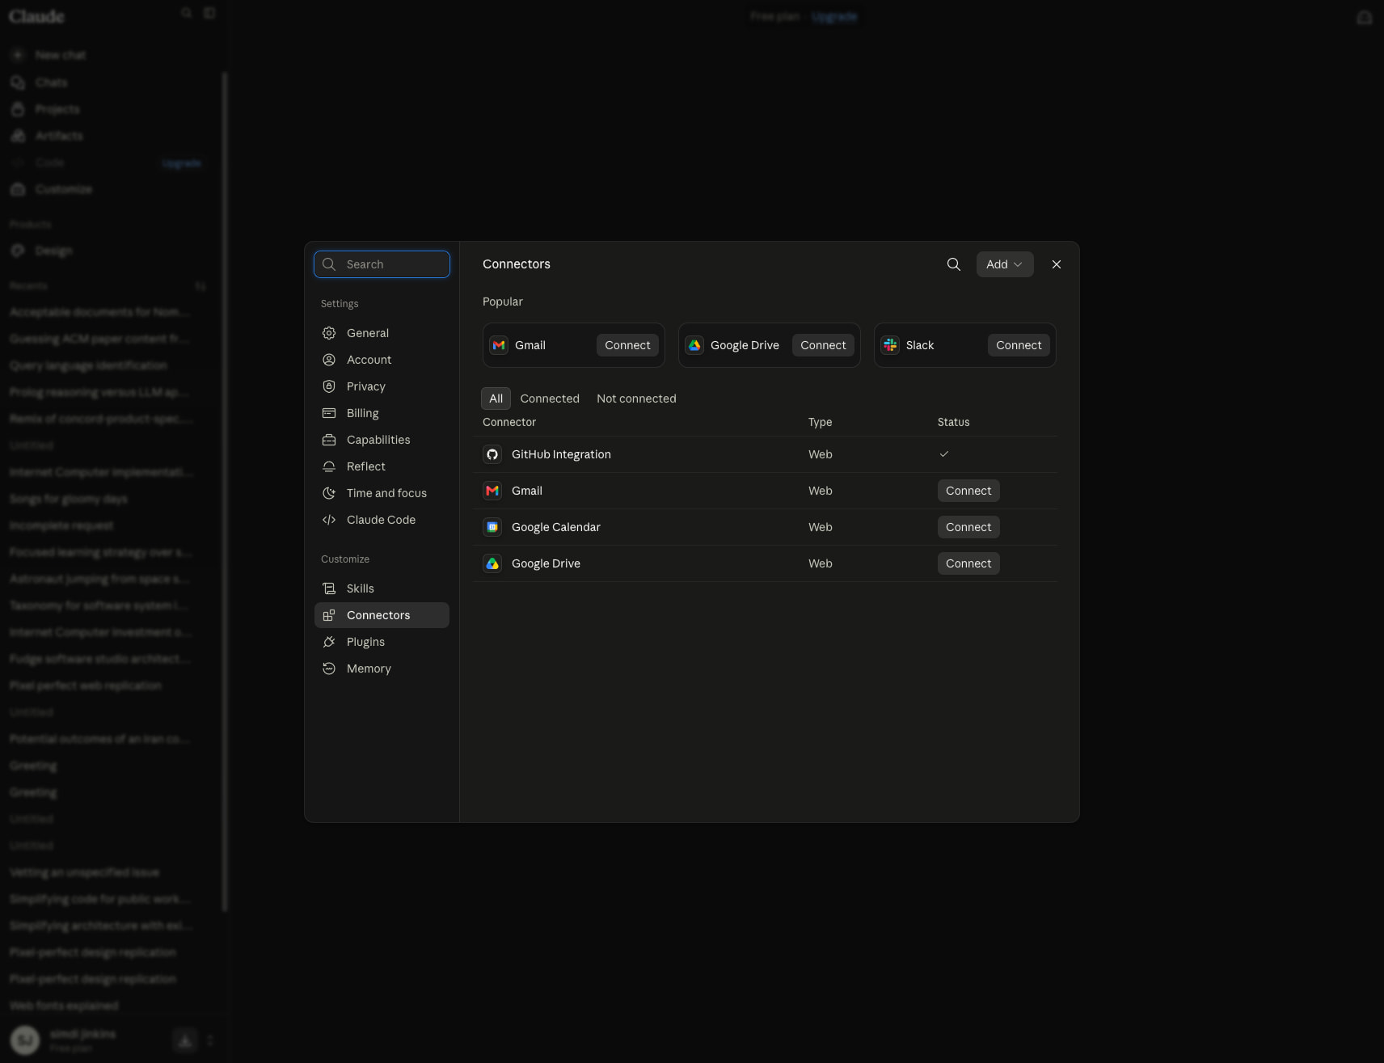Screen dimensions: 1384x1063
Task: Open General settings
Action: coord(382,333)
